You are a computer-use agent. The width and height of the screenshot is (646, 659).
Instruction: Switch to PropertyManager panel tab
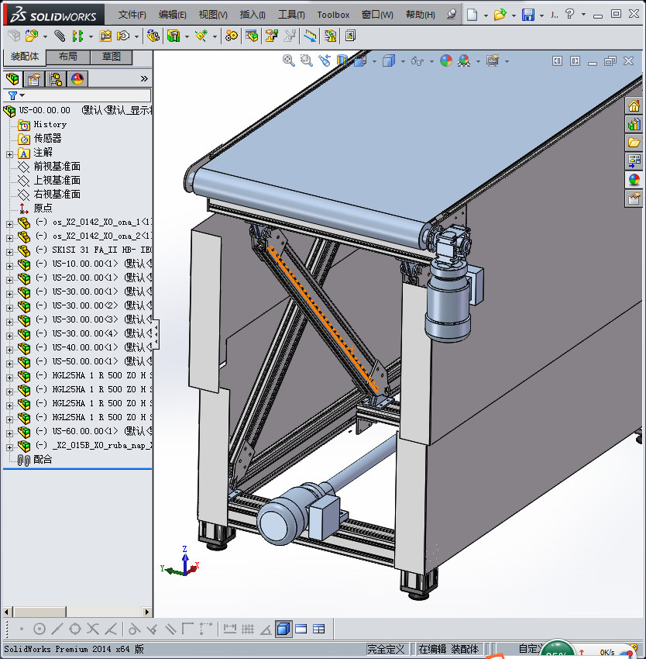(x=33, y=79)
